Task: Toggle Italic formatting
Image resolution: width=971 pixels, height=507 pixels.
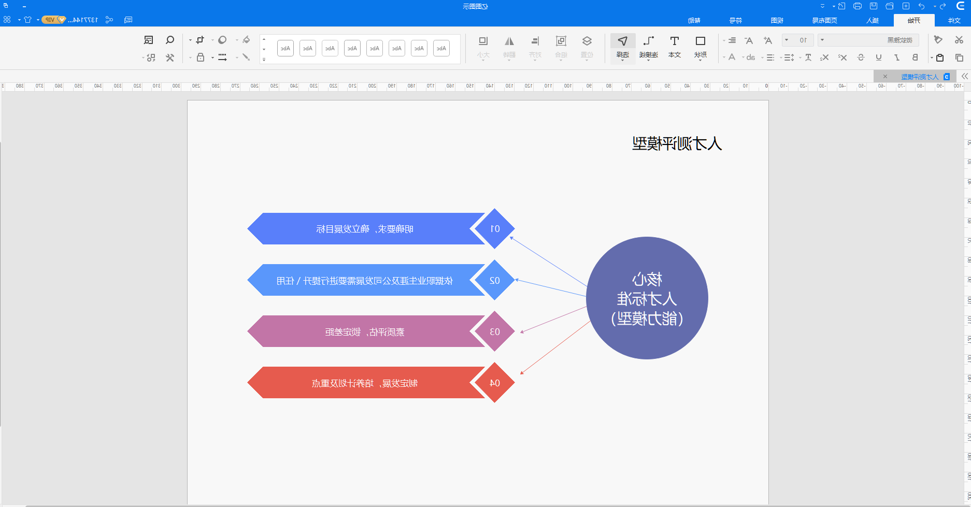Action: (x=897, y=57)
